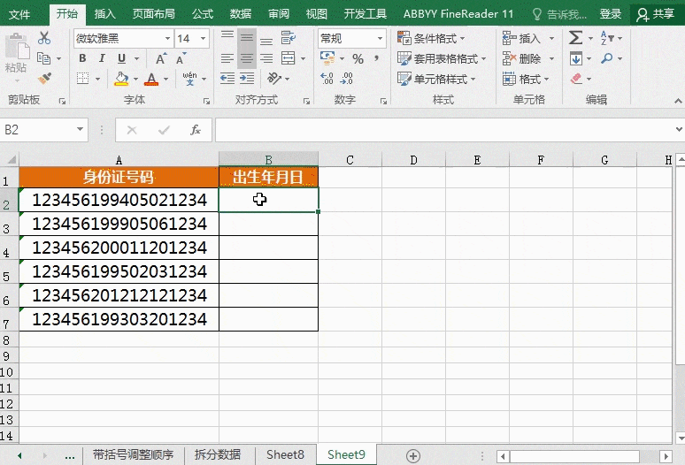Screen dimensions: 685x465
Task: Expand the formula bar
Action: tap(679, 129)
